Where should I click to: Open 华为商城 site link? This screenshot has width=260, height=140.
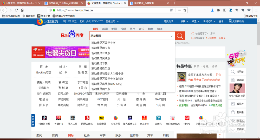tap(63, 105)
